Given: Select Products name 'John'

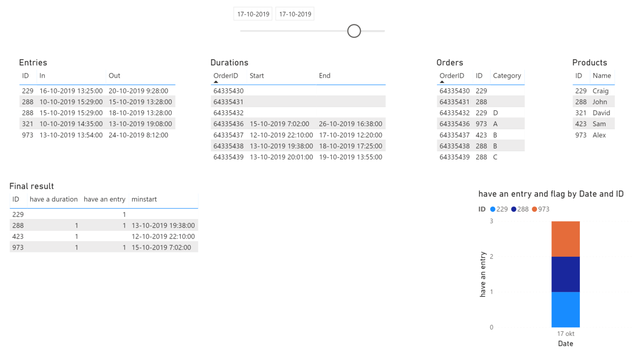Looking at the screenshot, I should (x=600, y=102).
